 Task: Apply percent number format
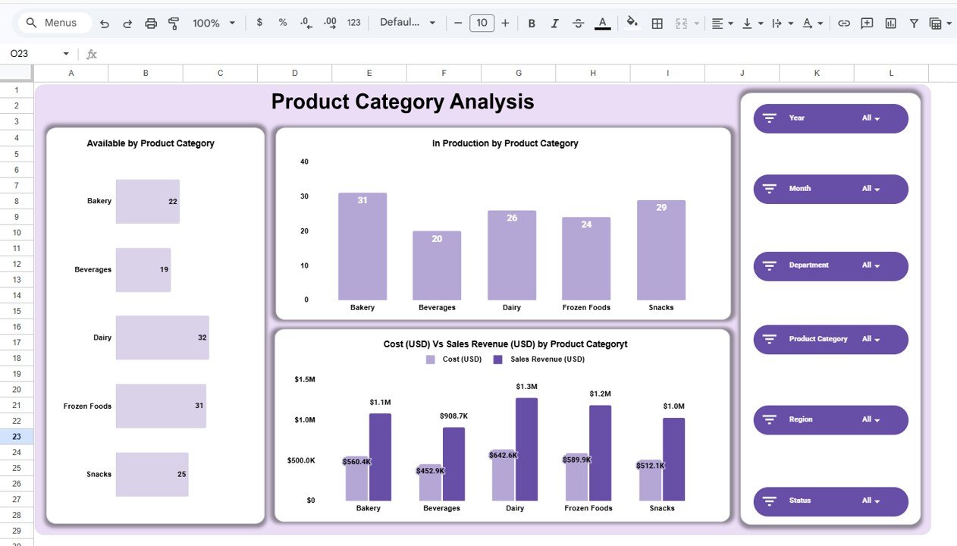click(x=282, y=23)
